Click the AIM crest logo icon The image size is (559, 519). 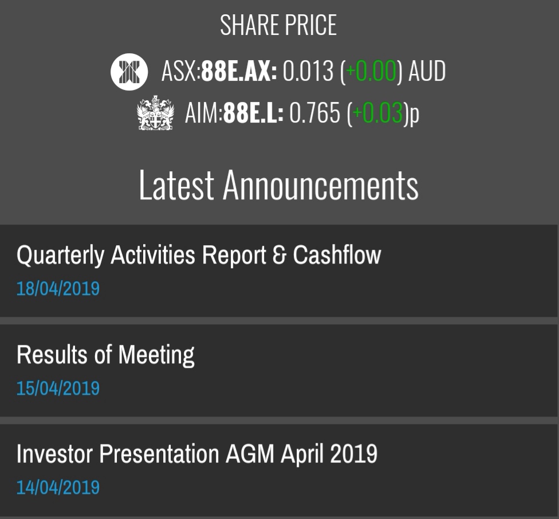point(155,113)
